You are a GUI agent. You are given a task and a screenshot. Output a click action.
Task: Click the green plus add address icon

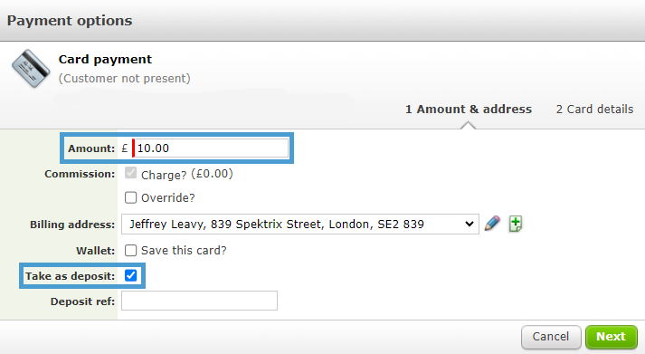pos(516,224)
